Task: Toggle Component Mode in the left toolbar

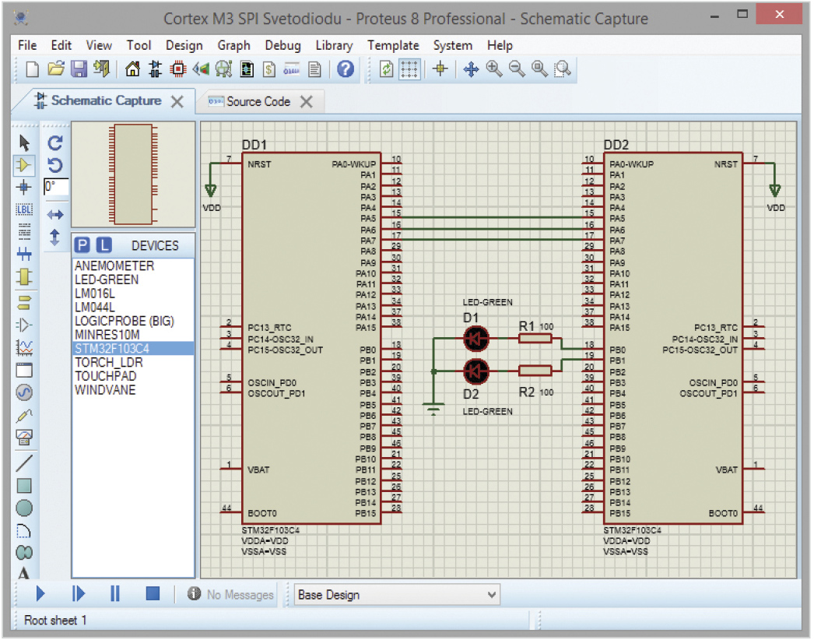Action: click(x=24, y=165)
